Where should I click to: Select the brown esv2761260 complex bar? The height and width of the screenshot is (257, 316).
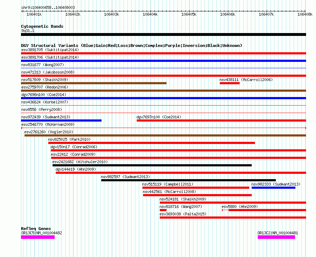coord(165,135)
